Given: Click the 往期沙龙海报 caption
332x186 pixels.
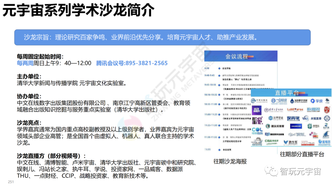Looking at the screenshot, I should 230,161.
